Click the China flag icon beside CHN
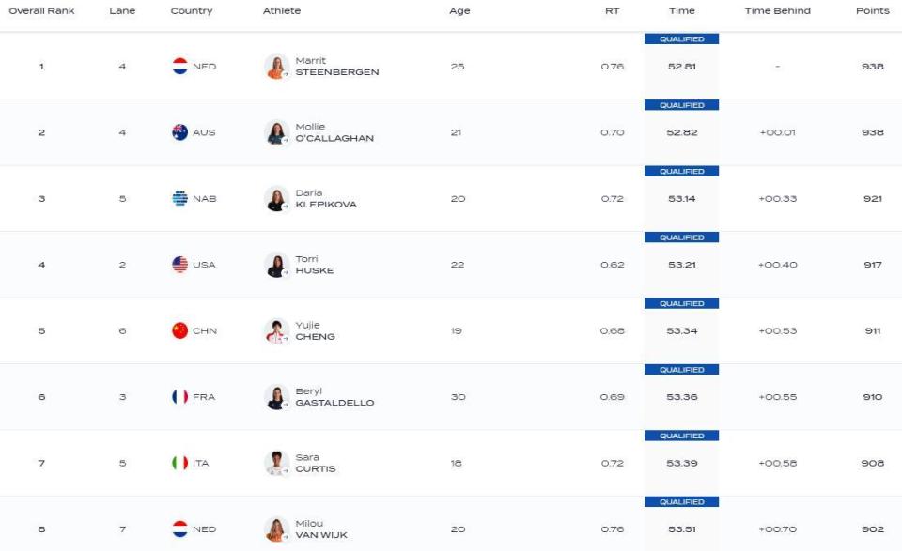The image size is (902, 551). 180,330
